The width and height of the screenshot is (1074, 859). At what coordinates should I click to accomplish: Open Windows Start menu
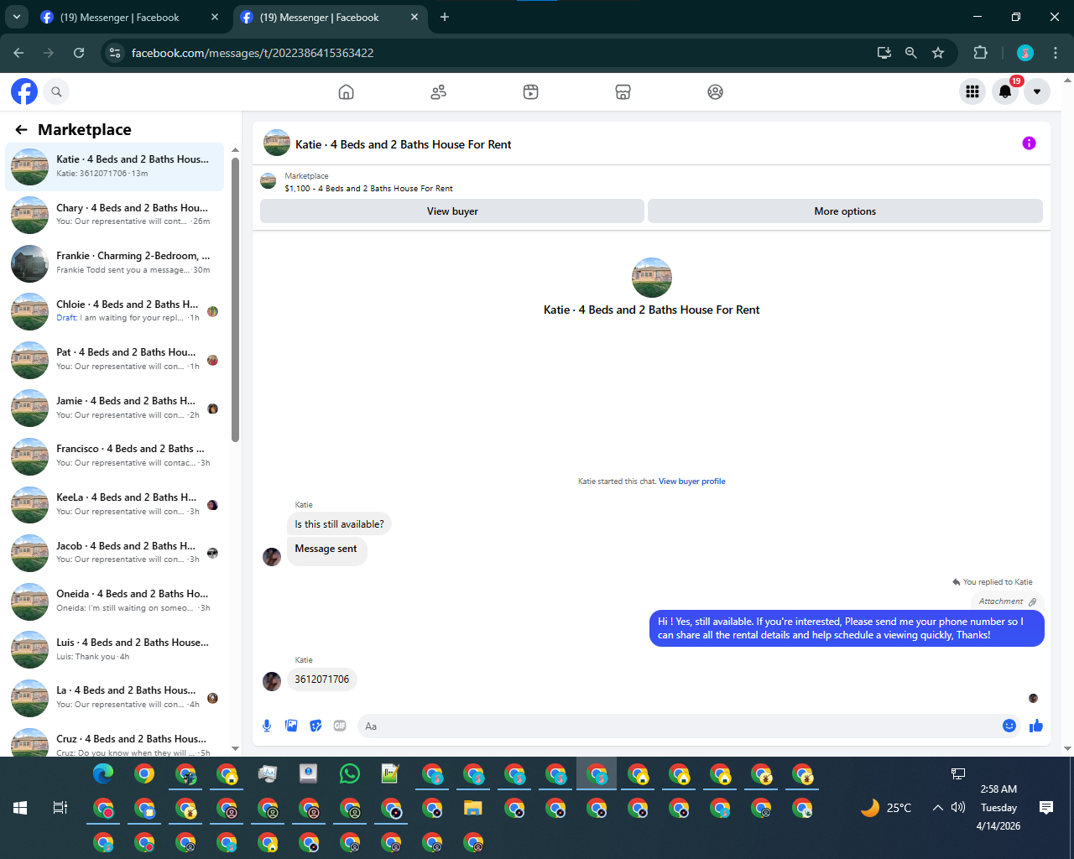click(20, 808)
